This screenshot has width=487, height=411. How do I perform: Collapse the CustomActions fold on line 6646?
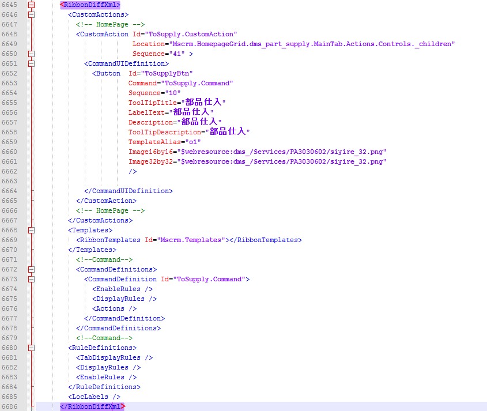(31, 14)
